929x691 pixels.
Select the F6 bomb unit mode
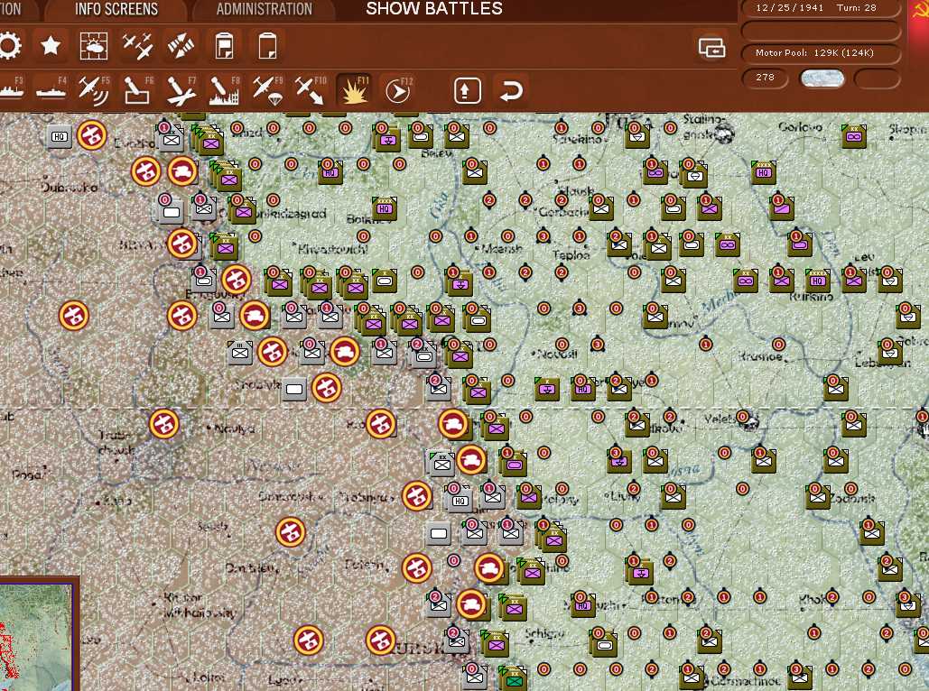click(137, 90)
